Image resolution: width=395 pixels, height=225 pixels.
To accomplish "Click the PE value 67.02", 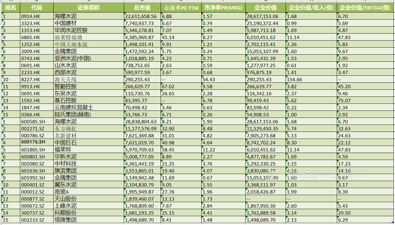I will point(181,87).
